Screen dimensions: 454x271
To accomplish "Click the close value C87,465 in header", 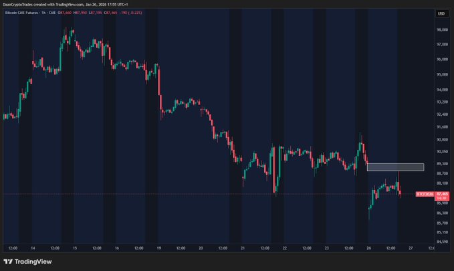I will coord(110,13).
